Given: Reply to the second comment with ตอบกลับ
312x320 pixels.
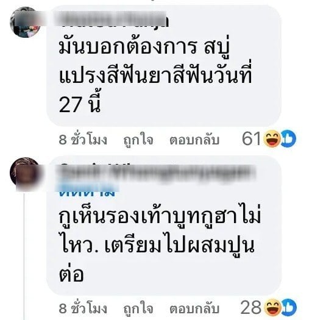Looking at the screenshot, I should [x=194, y=308].
